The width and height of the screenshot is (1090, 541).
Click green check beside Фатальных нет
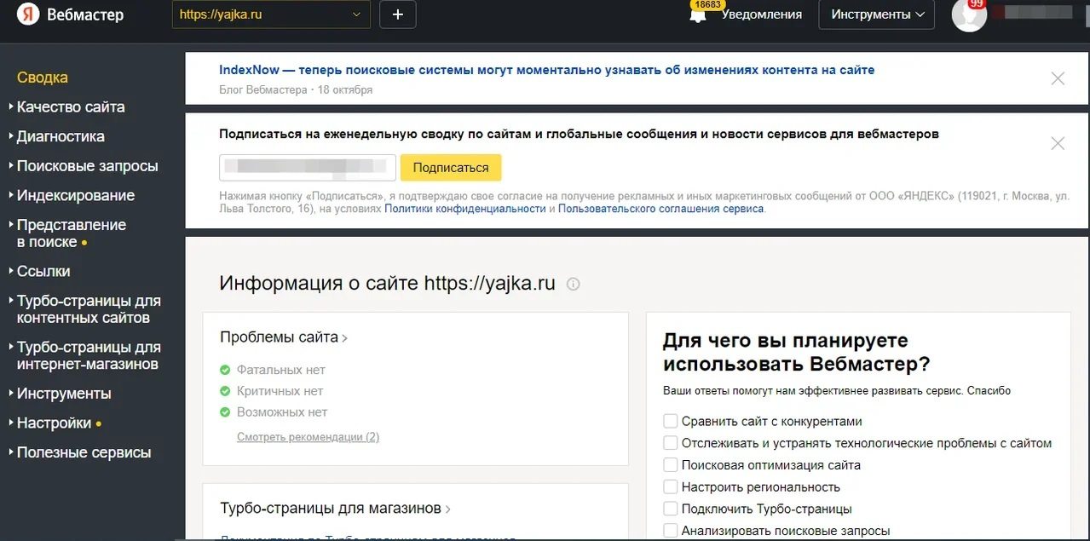point(225,370)
